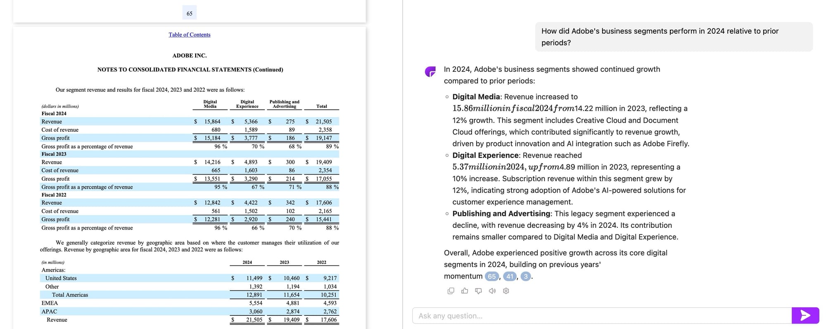Click the purple assistant avatar icon
The width and height of the screenshot is (826, 329).
point(430,72)
